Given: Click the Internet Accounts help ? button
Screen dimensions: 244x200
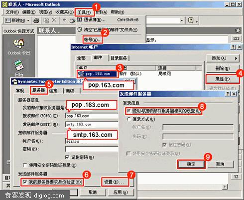Looking at the screenshot, I should pos(234,47).
